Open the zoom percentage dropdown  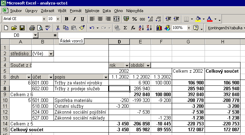click(x=189, y=28)
